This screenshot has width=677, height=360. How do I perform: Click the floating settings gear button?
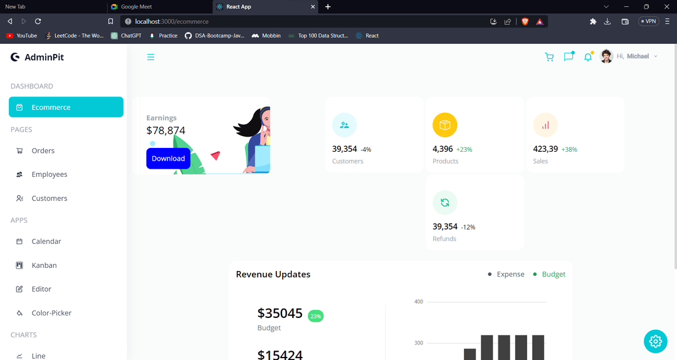[x=655, y=341]
